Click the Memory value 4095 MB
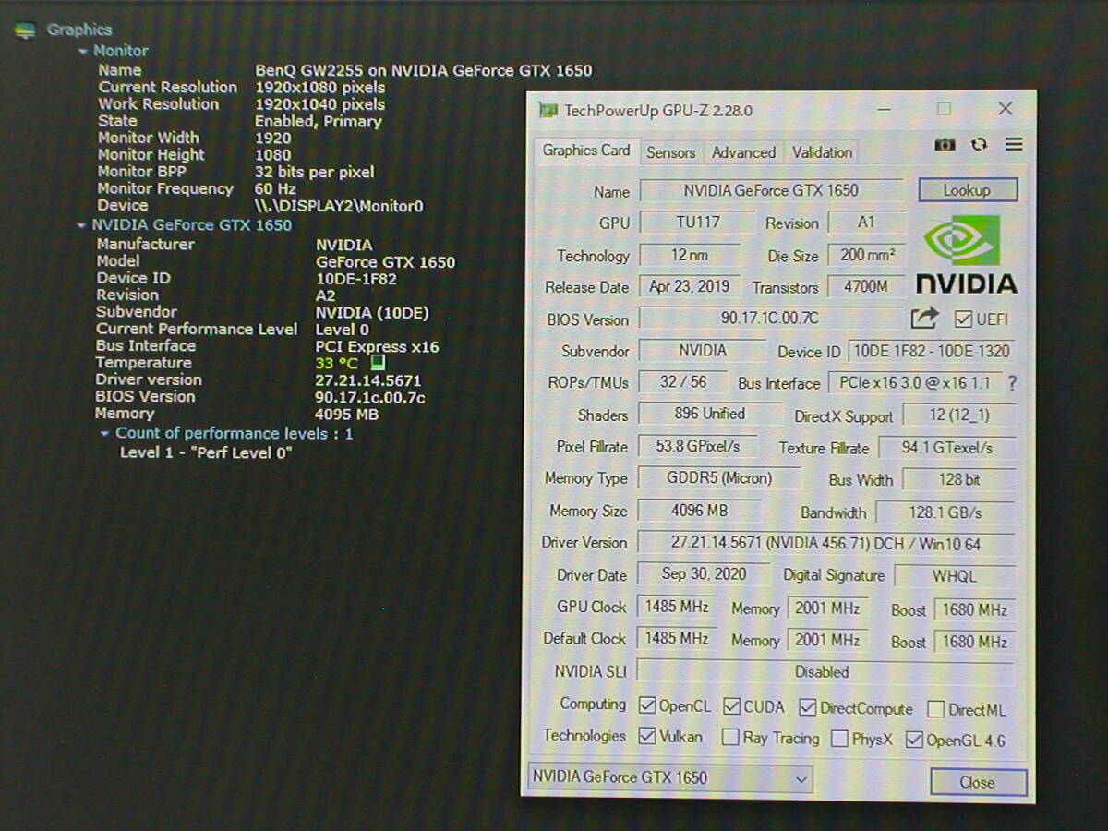 click(x=347, y=415)
